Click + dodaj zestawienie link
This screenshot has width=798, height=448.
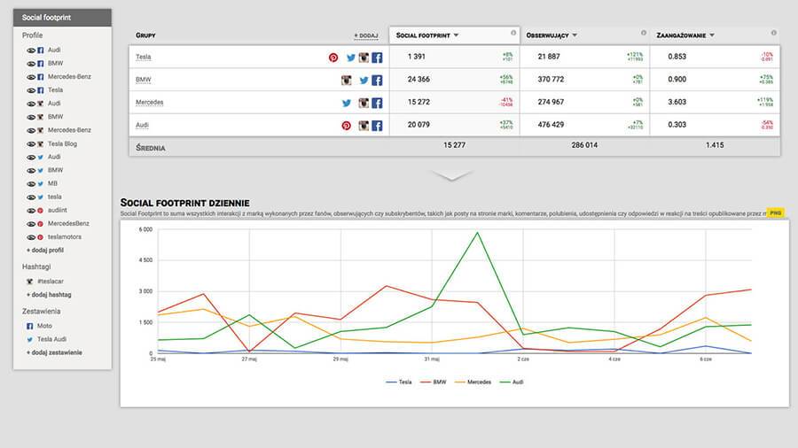point(54,352)
